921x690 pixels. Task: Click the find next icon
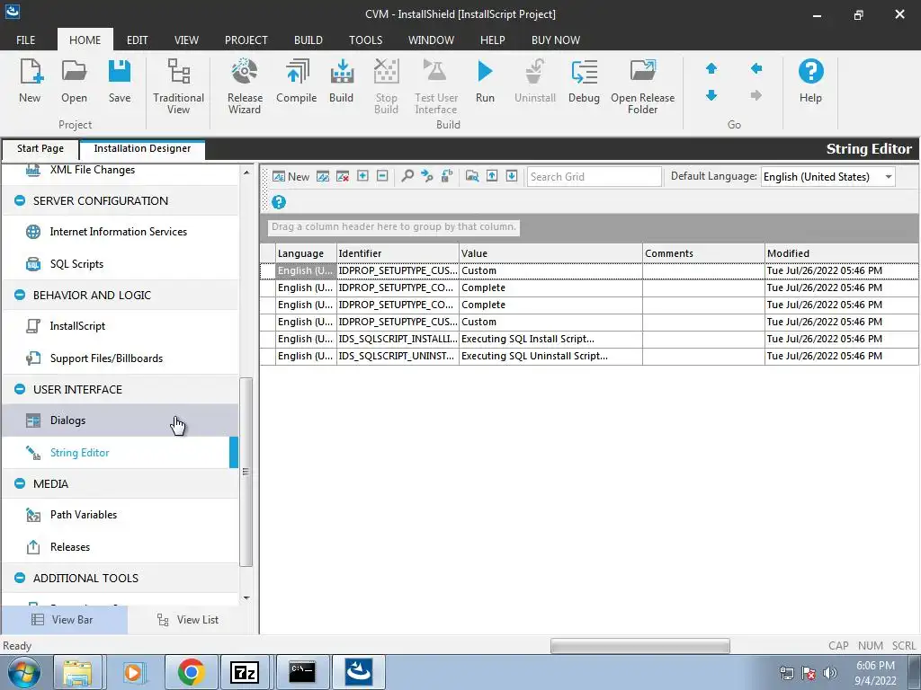click(x=427, y=176)
